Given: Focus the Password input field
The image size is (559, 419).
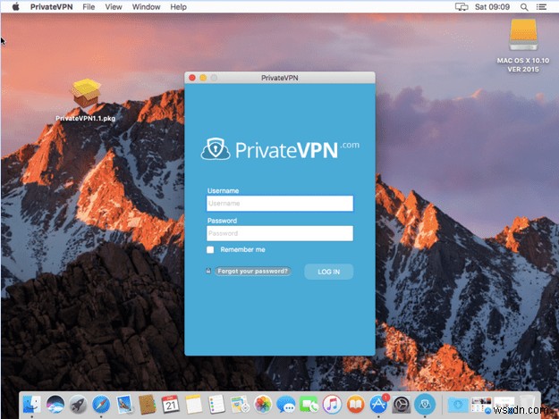Looking at the screenshot, I should (x=280, y=233).
